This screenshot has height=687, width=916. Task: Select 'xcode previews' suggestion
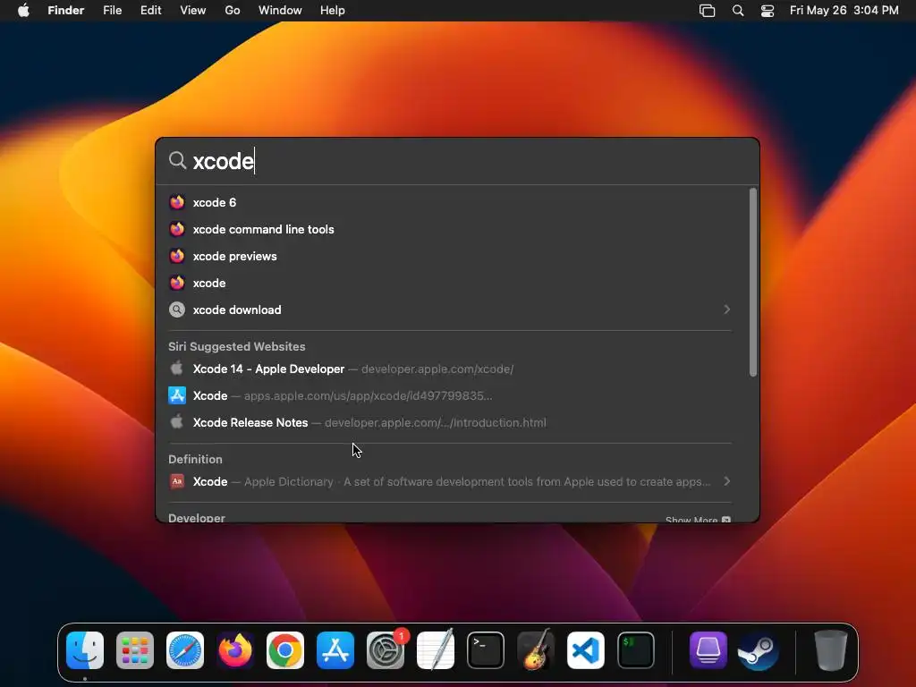click(450, 256)
